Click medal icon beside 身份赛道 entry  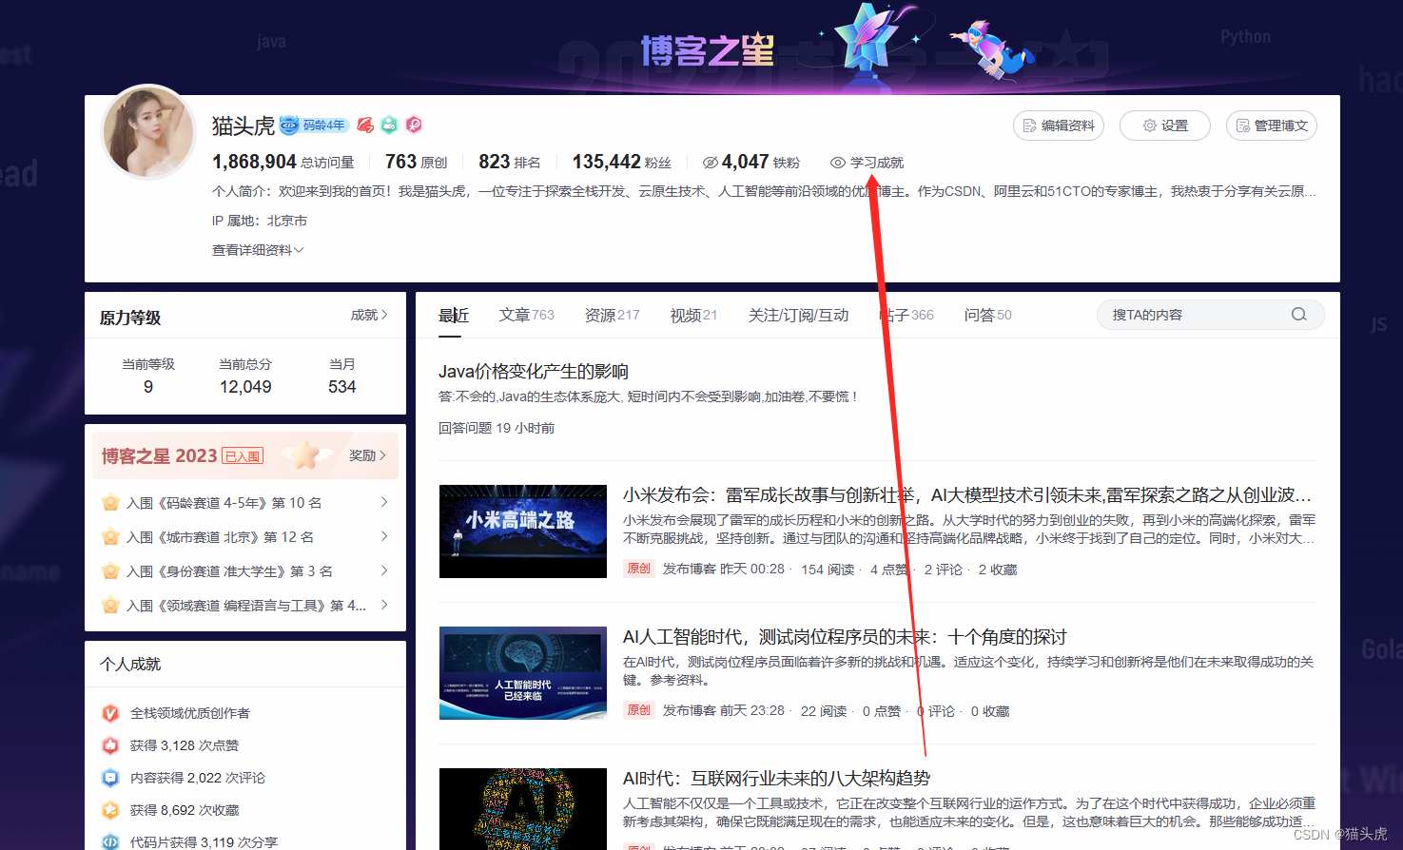tap(110, 570)
